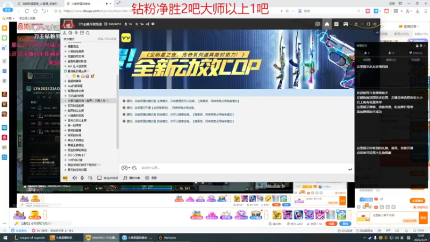The width and height of the screenshot is (430, 242).
Task: Open the bulletin icon above channel list
Action: click(82, 33)
